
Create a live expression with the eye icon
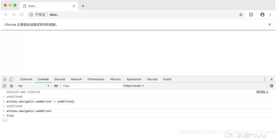click(x=56, y=86)
